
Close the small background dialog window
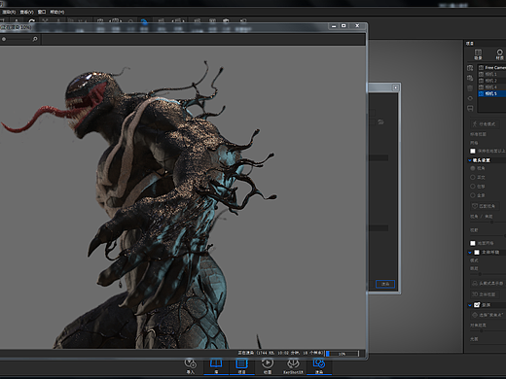coord(396,87)
